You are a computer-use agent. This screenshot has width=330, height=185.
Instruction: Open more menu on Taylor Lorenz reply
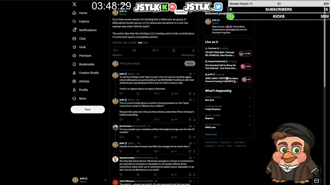194,100
